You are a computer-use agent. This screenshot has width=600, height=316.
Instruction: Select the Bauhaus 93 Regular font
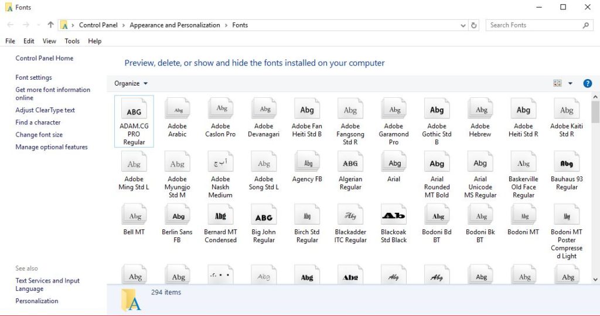(x=567, y=162)
